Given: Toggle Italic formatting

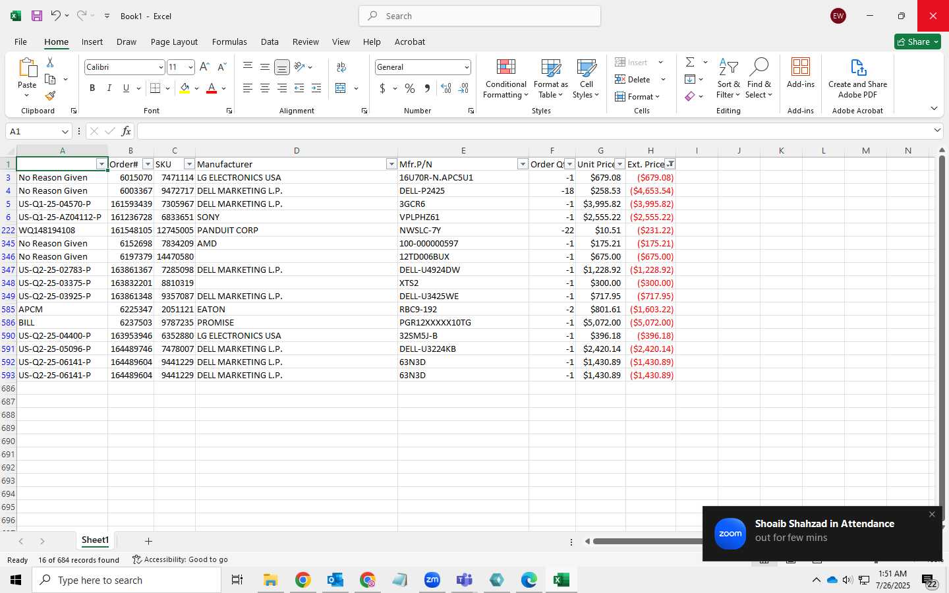Looking at the screenshot, I should coord(109,88).
